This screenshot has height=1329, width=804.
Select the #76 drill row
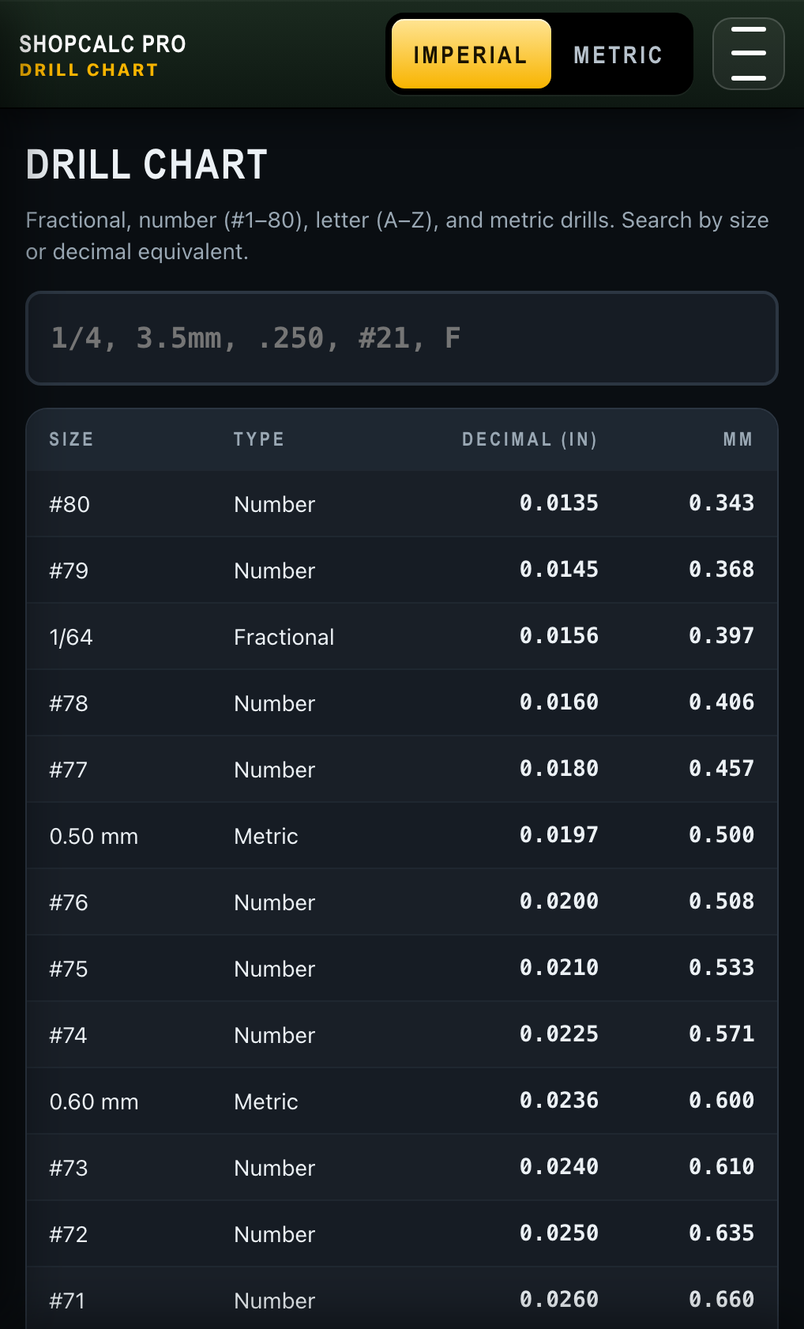point(401,902)
